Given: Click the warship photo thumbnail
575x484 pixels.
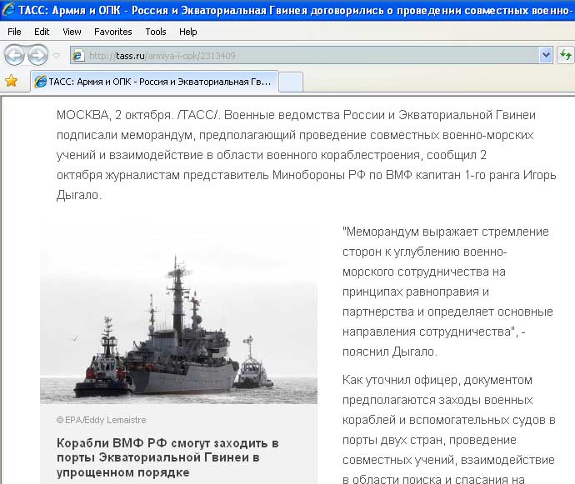Looking at the screenshot, I should (x=178, y=312).
